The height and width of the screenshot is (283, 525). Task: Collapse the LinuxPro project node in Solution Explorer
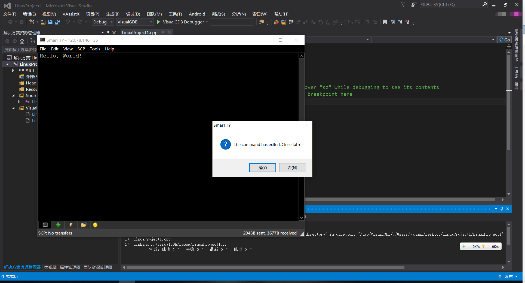click(7, 64)
